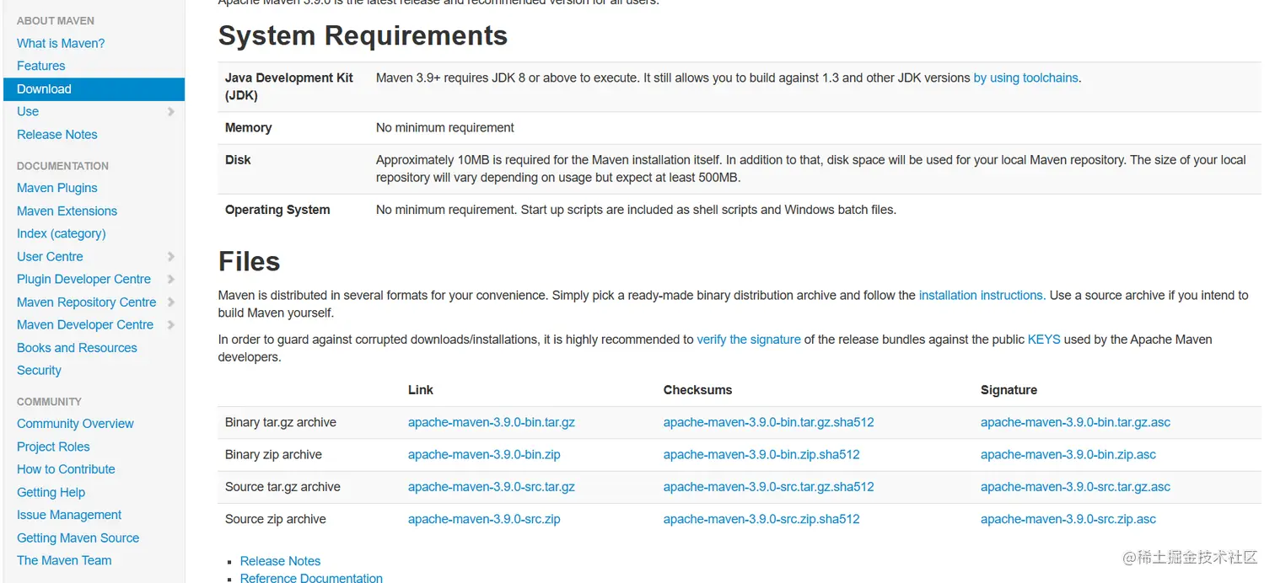The image size is (1275, 583).
Task: Click the Memory row label
Action: (x=248, y=128)
